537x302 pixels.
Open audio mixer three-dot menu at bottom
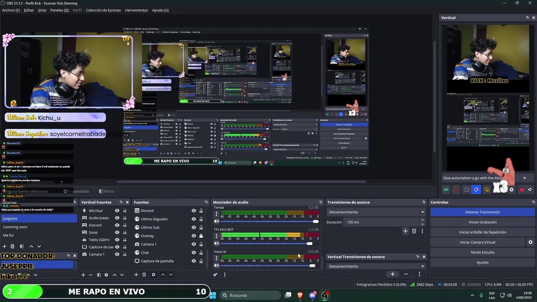point(224,275)
